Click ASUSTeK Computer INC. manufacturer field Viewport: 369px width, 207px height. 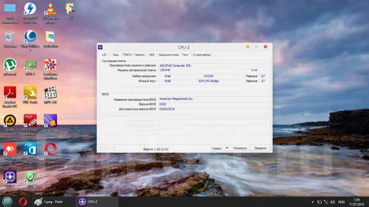(214, 66)
